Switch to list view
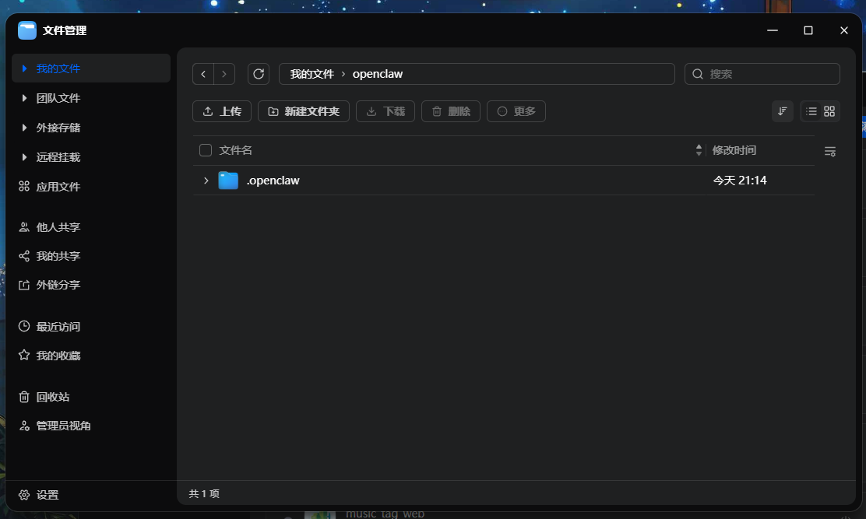Viewport: 866px width, 519px height. (811, 111)
